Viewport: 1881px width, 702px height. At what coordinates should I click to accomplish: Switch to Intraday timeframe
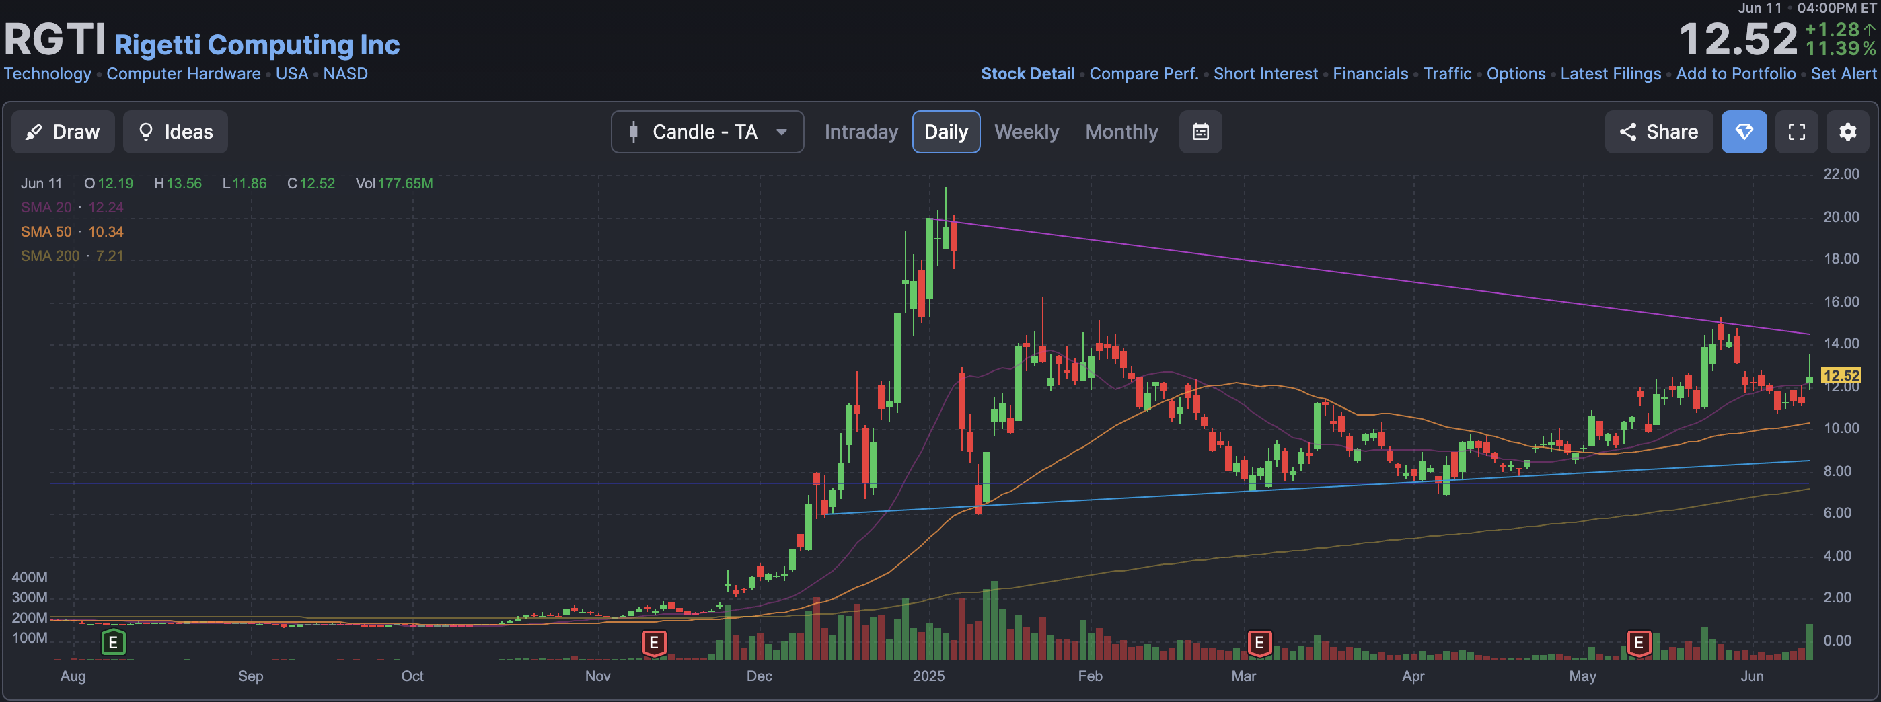tap(861, 132)
